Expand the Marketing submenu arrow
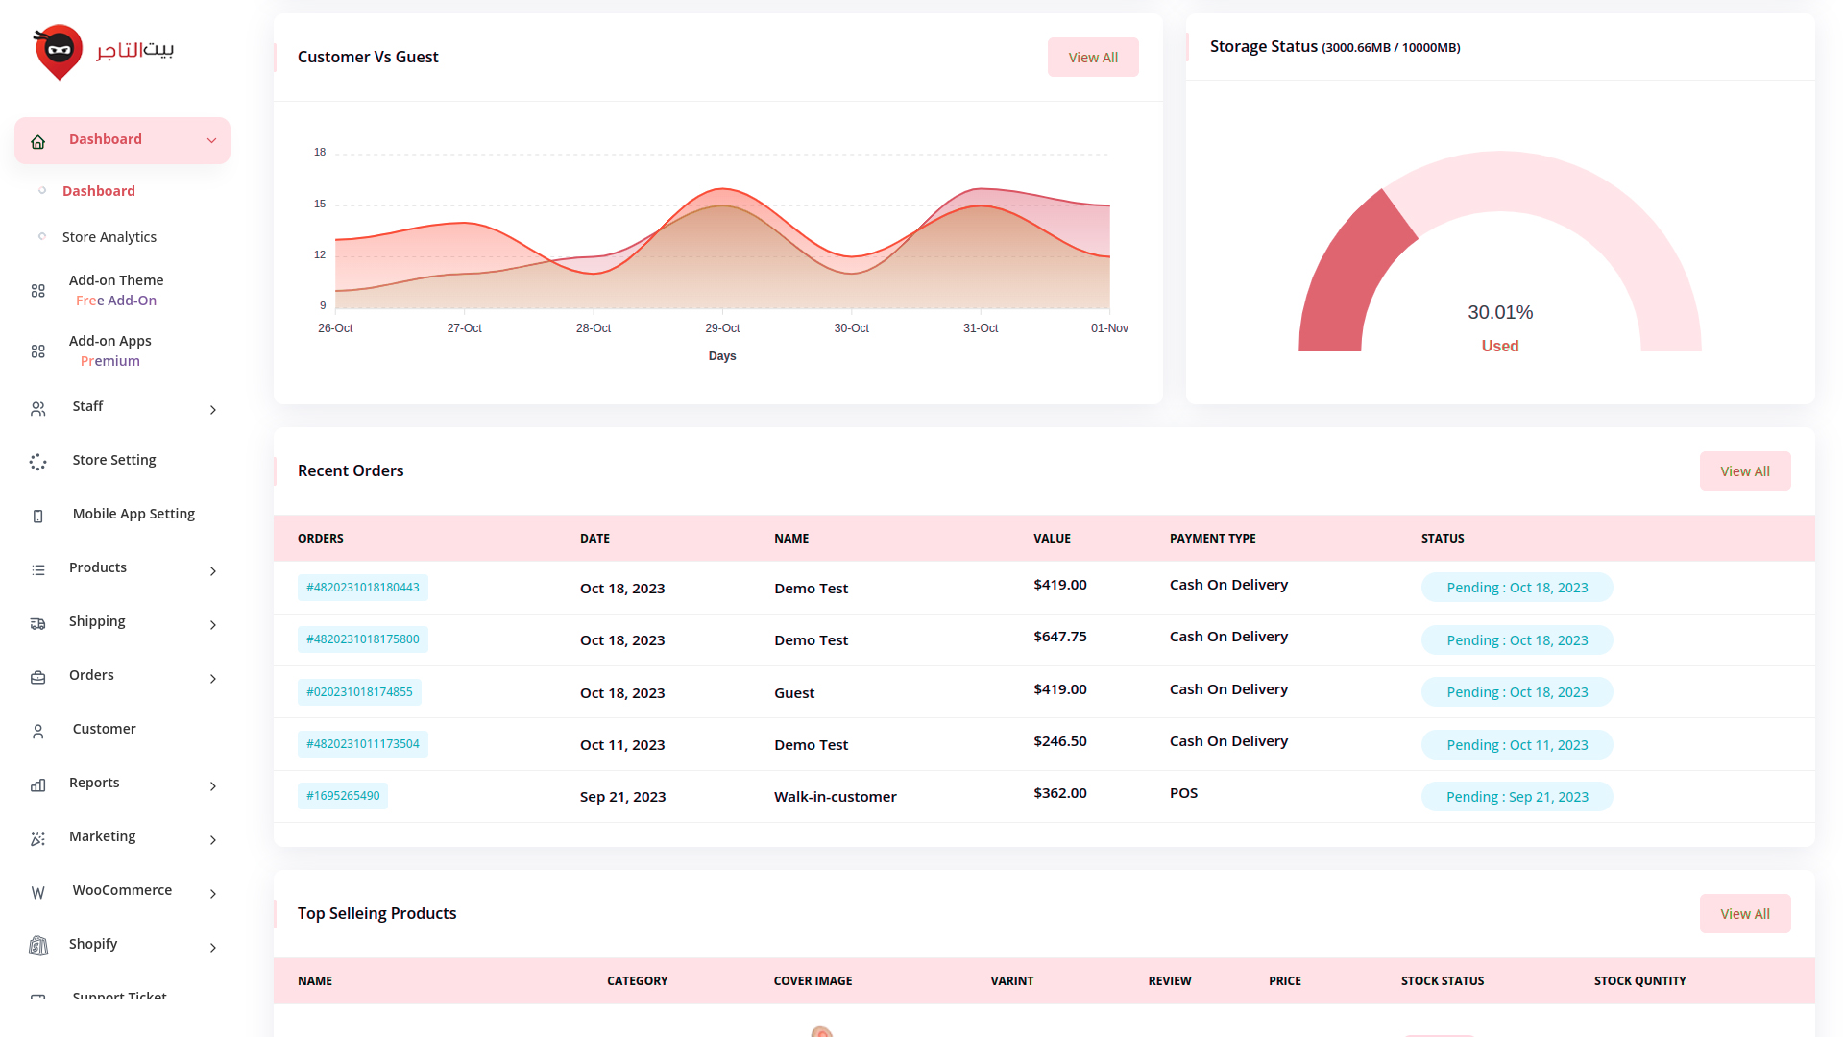1844x1037 pixels. (x=213, y=840)
